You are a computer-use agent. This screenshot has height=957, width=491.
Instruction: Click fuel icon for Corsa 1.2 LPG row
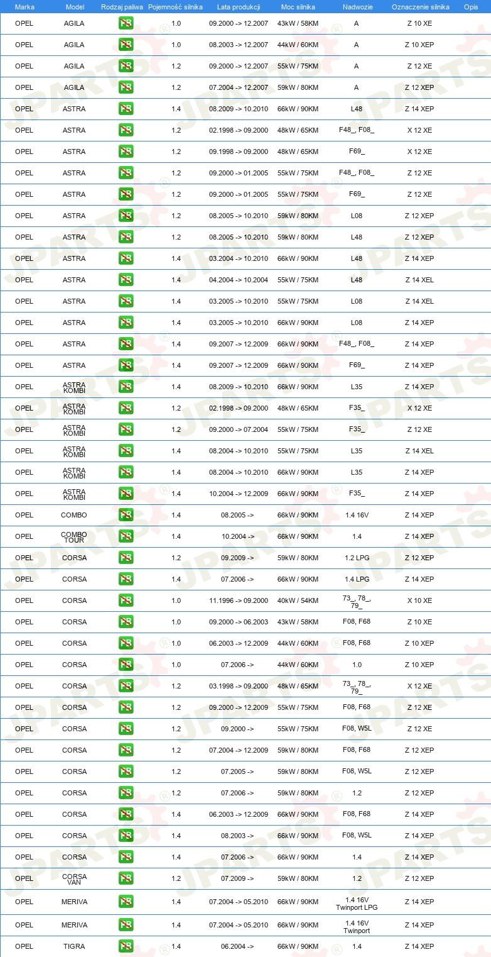126,558
